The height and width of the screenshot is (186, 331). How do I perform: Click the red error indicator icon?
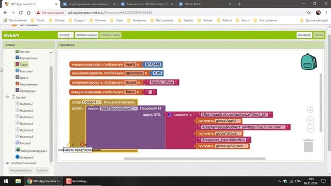click(82, 145)
